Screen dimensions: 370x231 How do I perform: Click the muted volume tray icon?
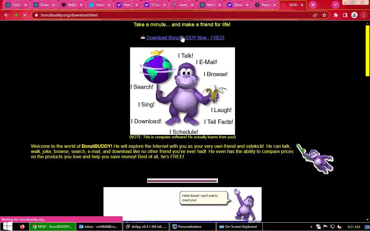point(340,227)
